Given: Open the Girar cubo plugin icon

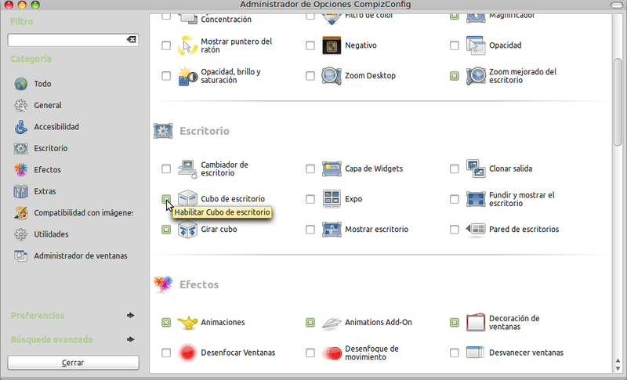Looking at the screenshot, I should click(188, 230).
